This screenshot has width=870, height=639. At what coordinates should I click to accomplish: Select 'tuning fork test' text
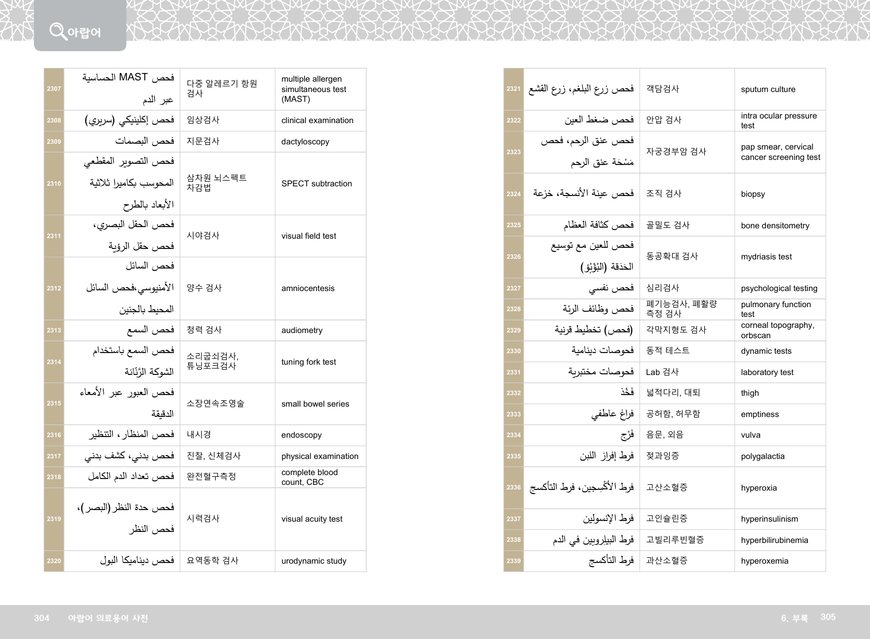(x=308, y=362)
